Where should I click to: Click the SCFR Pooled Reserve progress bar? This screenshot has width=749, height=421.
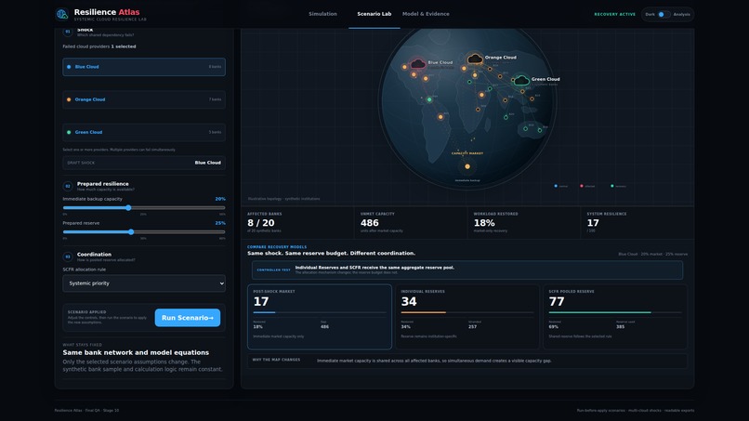(x=615, y=312)
